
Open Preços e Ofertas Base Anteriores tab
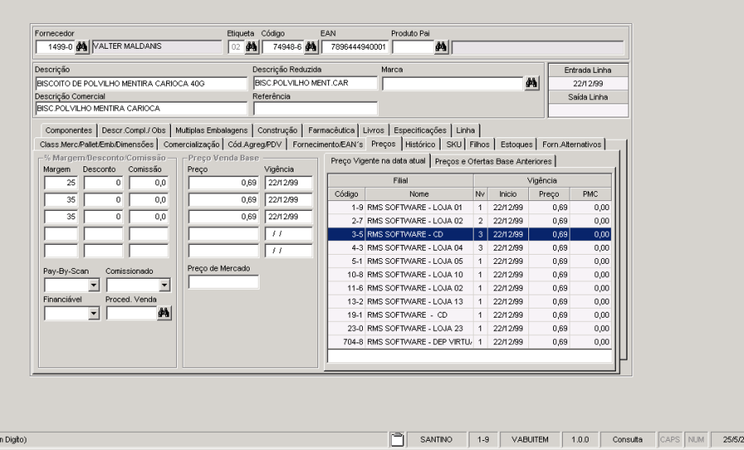[x=494, y=161]
